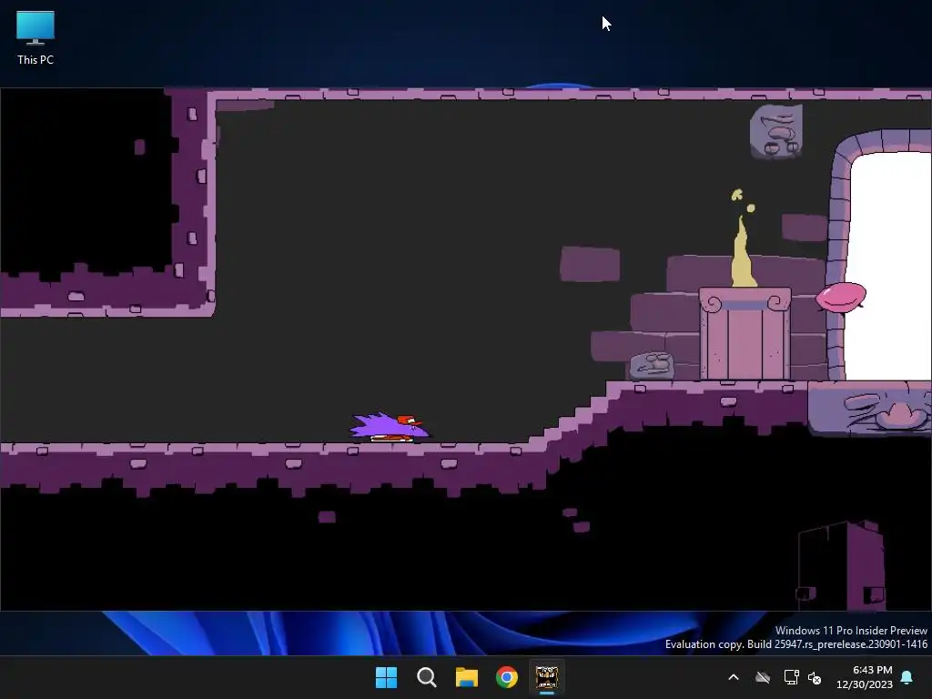Viewport: 932px width, 699px height.
Task: Click the white glowing doorway exit
Action: (888, 266)
